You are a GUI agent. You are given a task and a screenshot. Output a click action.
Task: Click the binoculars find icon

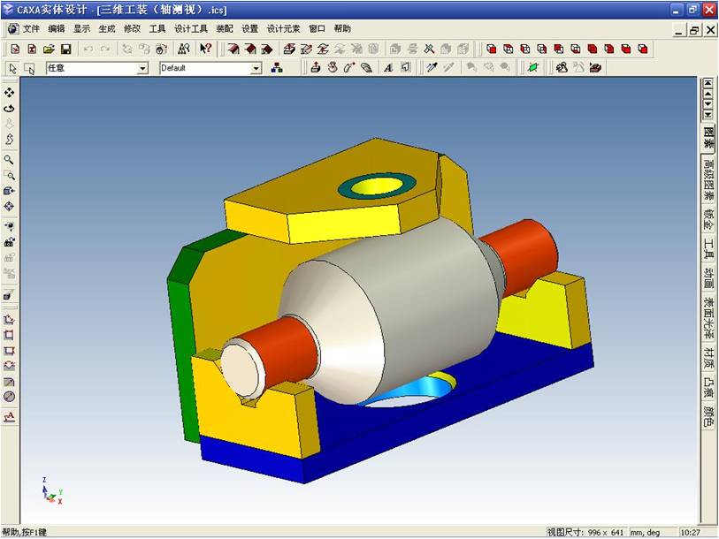click(184, 49)
